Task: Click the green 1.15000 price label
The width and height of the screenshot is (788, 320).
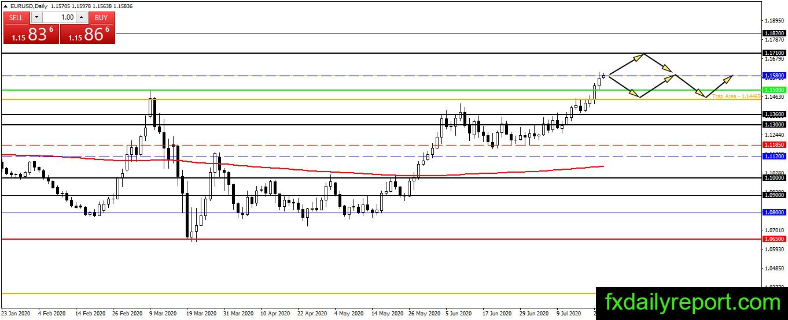Action: (774, 90)
